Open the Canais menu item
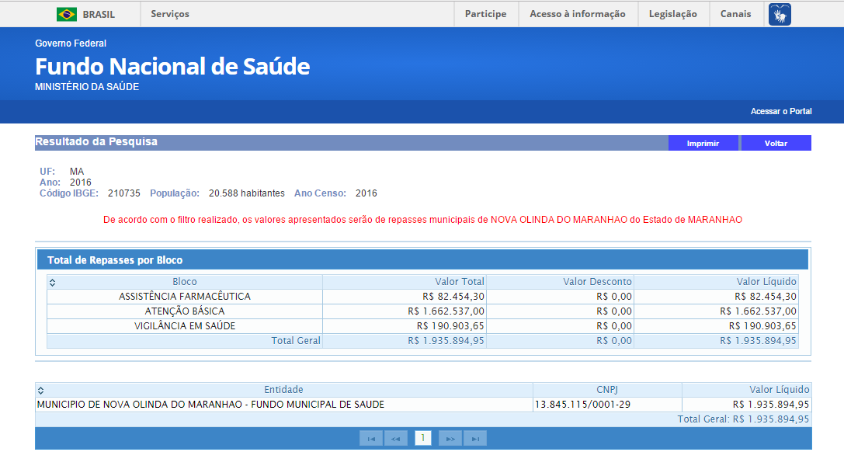 pyautogui.click(x=735, y=14)
